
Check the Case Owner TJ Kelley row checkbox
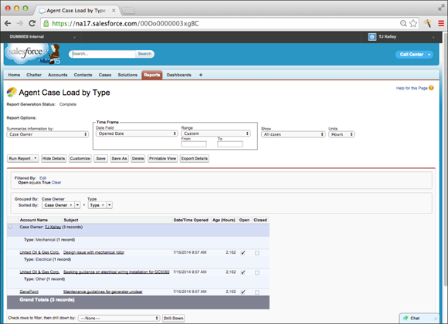(x=10, y=227)
